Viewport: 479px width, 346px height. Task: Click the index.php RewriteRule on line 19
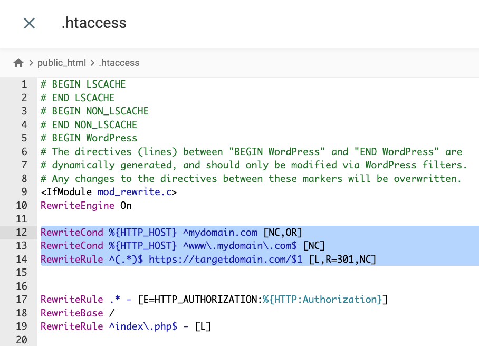[x=126, y=326]
